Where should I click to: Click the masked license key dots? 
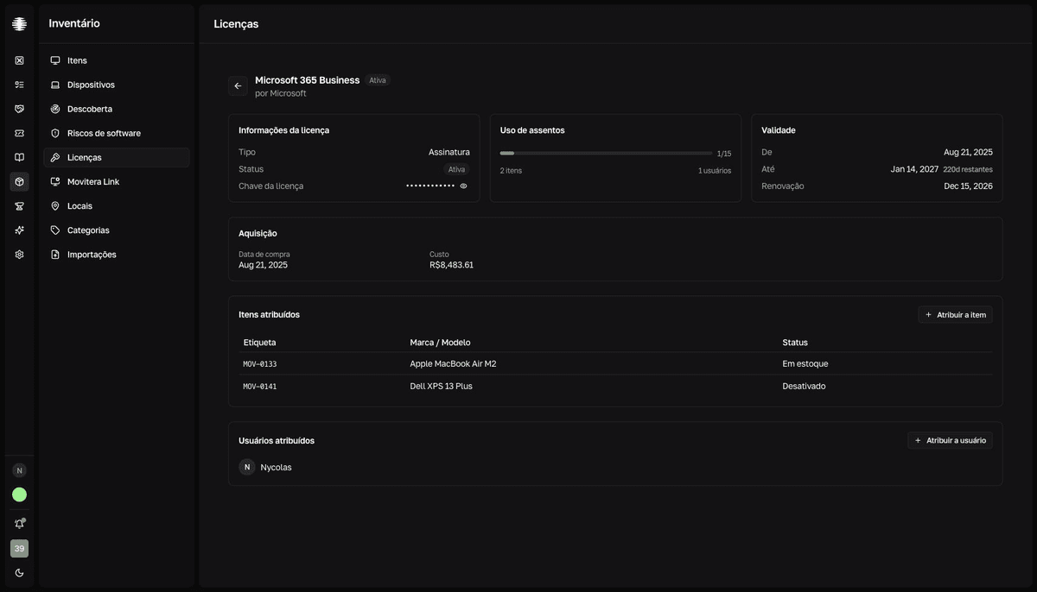[430, 186]
